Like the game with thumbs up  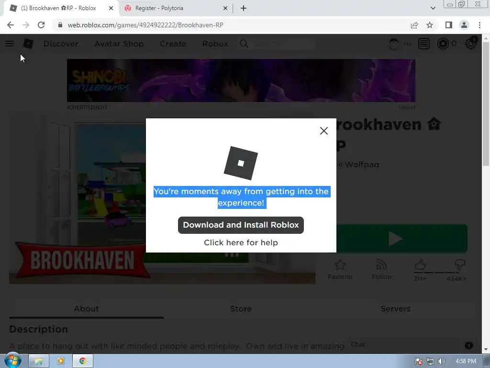[x=420, y=265]
